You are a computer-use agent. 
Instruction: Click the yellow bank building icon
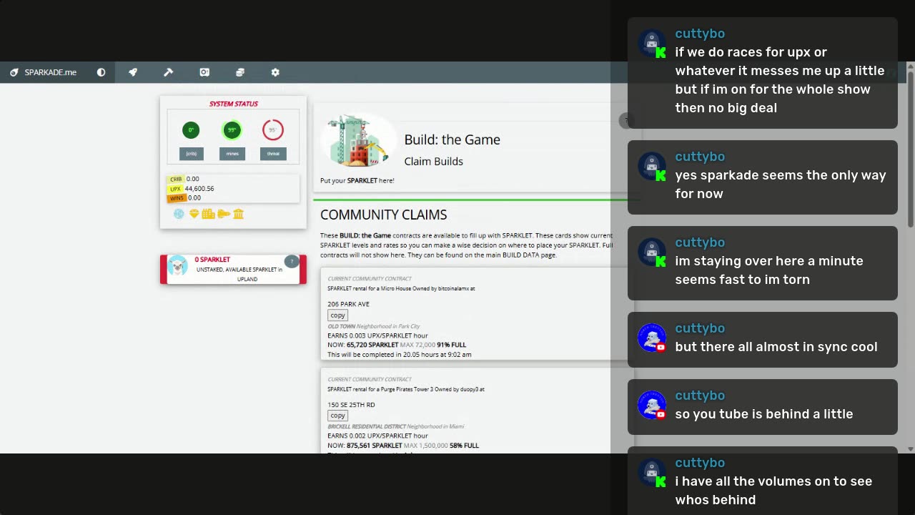[239, 214]
